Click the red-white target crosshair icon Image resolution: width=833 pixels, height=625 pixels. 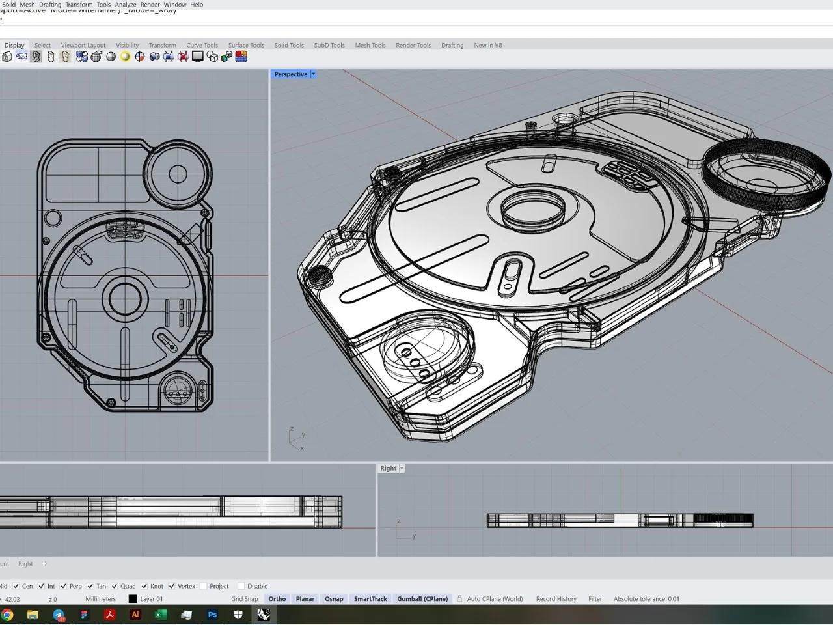139,57
